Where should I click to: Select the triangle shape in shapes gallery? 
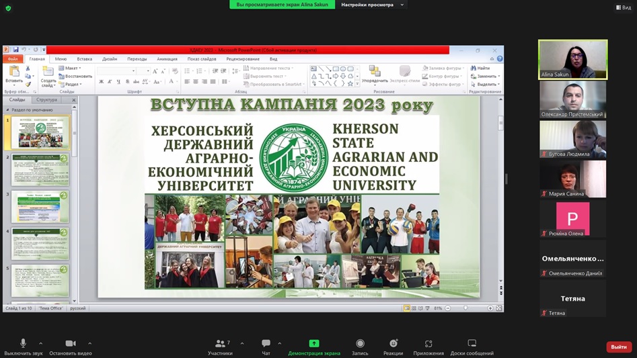(313, 76)
